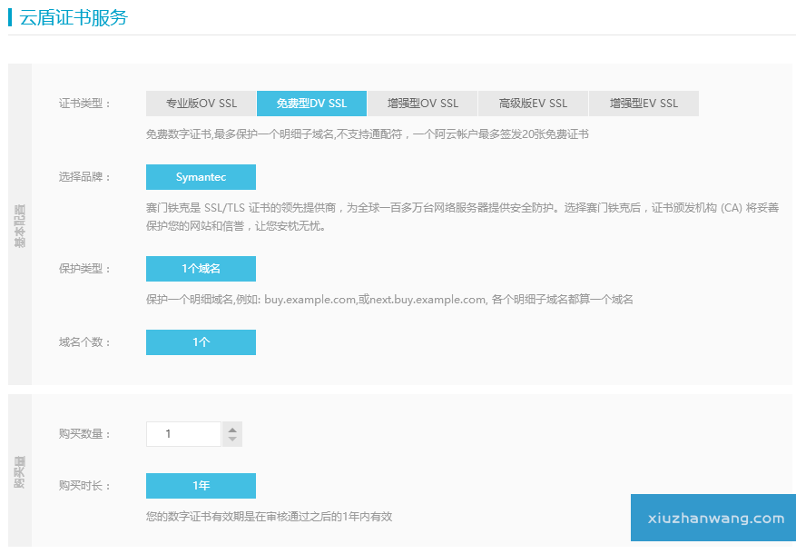Increase purchase quantity with the up arrow
The width and height of the screenshot is (796, 554).
(x=232, y=429)
